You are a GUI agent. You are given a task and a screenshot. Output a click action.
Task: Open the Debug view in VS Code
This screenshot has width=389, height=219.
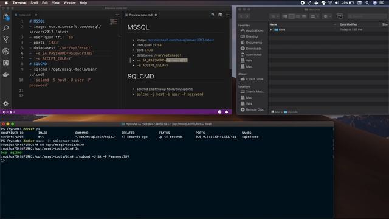[5, 51]
